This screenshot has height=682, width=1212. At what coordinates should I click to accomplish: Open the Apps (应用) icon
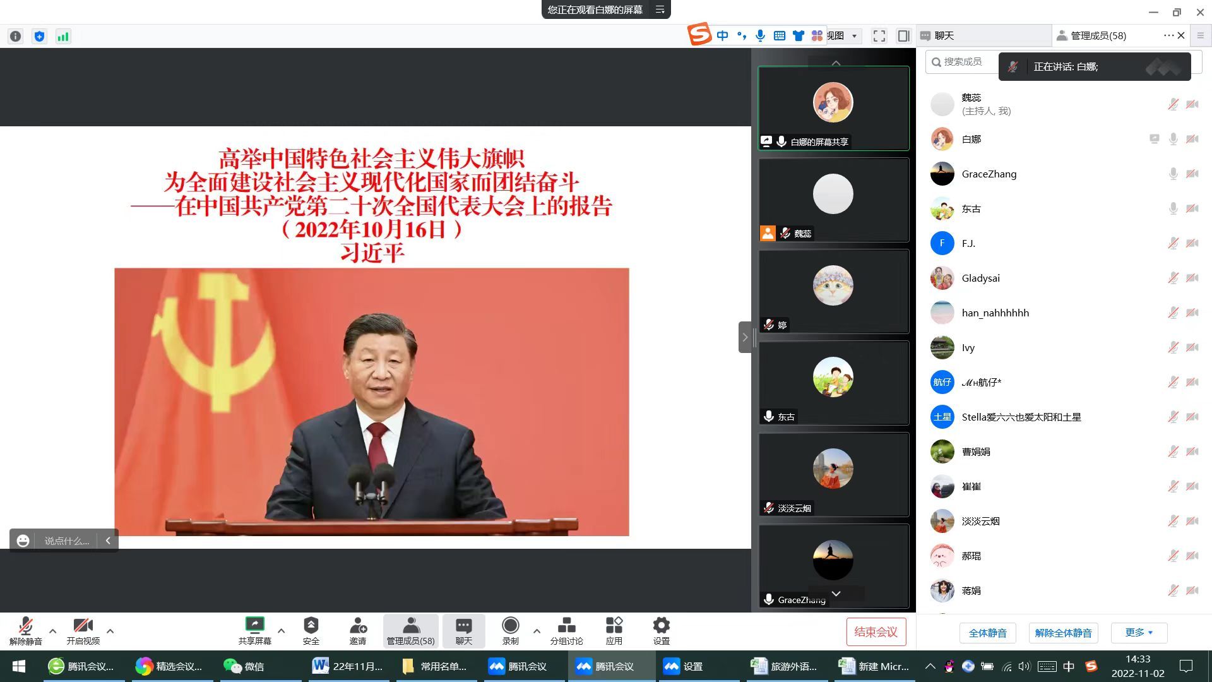click(614, 626)
